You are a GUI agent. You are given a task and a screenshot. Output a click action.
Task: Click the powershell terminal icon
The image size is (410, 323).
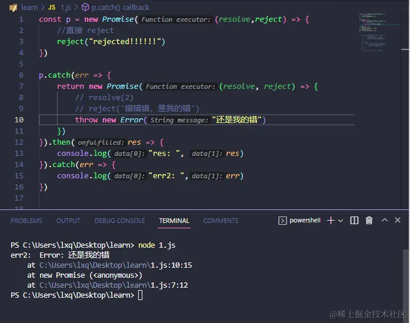click(x=282, y=221)
